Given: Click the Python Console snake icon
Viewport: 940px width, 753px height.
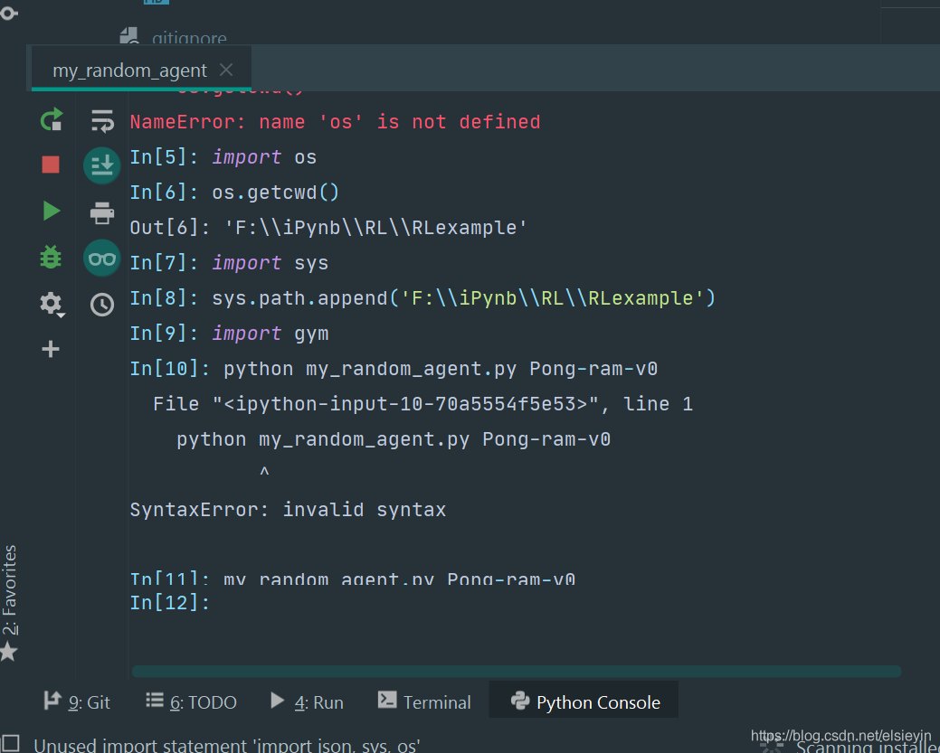Looking at the screenshot, I should point(519,701).
